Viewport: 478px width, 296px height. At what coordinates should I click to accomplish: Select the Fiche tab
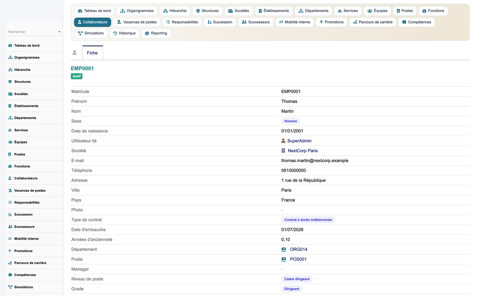[92, 53]
